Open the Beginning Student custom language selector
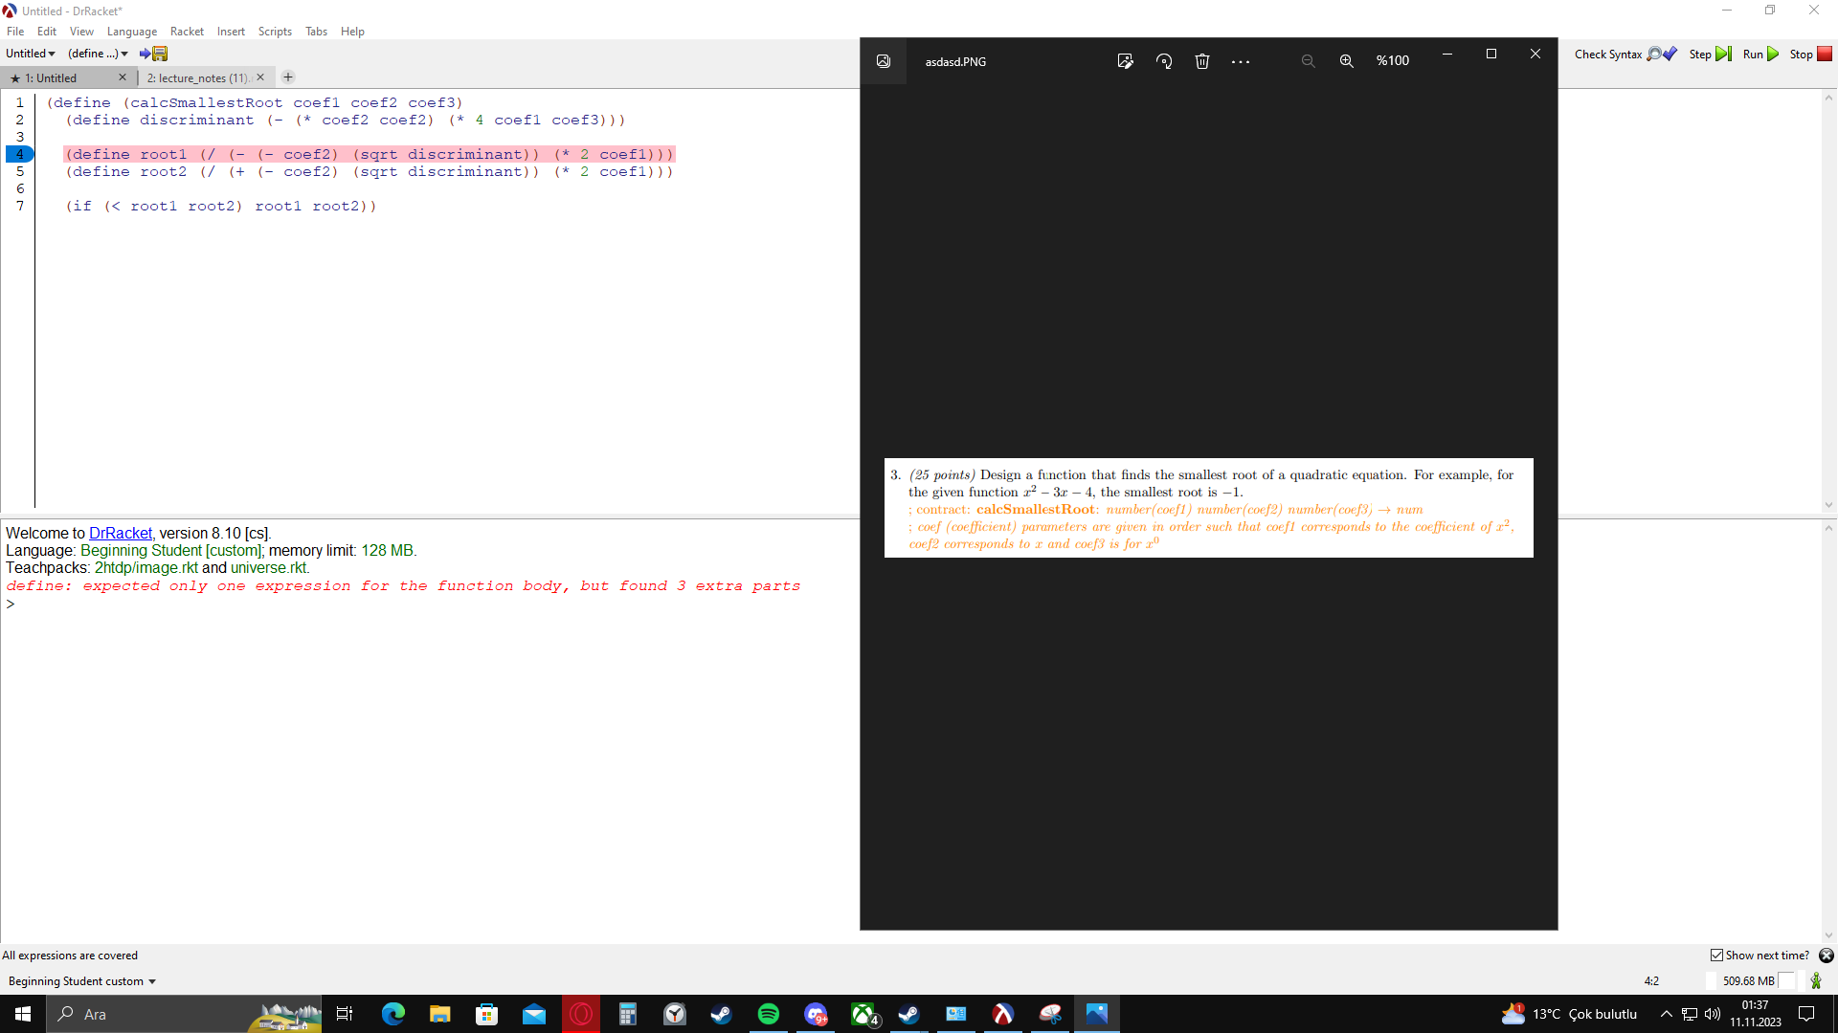Image resolution: width=1838 pixels, height=1033 pixels. tap(80, 980)
